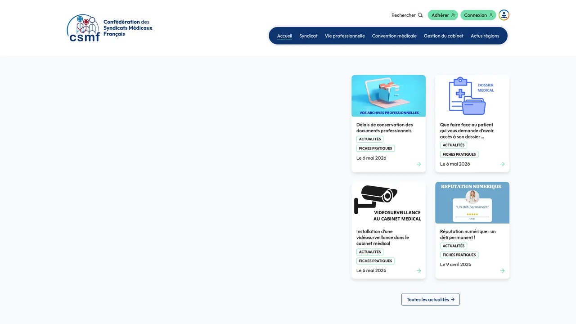Click Actualités tag on Délais de conservation card

point(370,139)
